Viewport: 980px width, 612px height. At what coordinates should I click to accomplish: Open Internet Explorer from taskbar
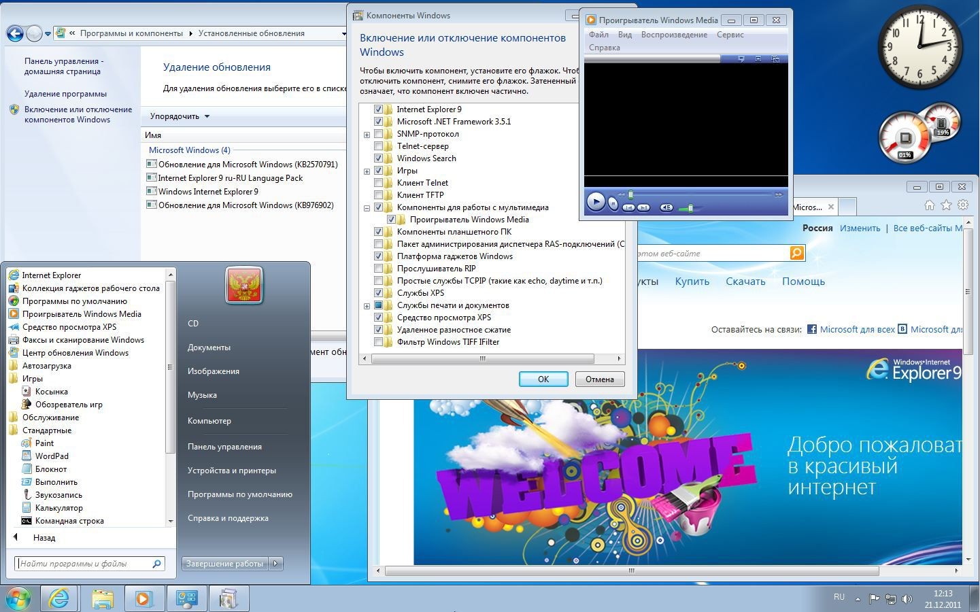coord(59,598)
